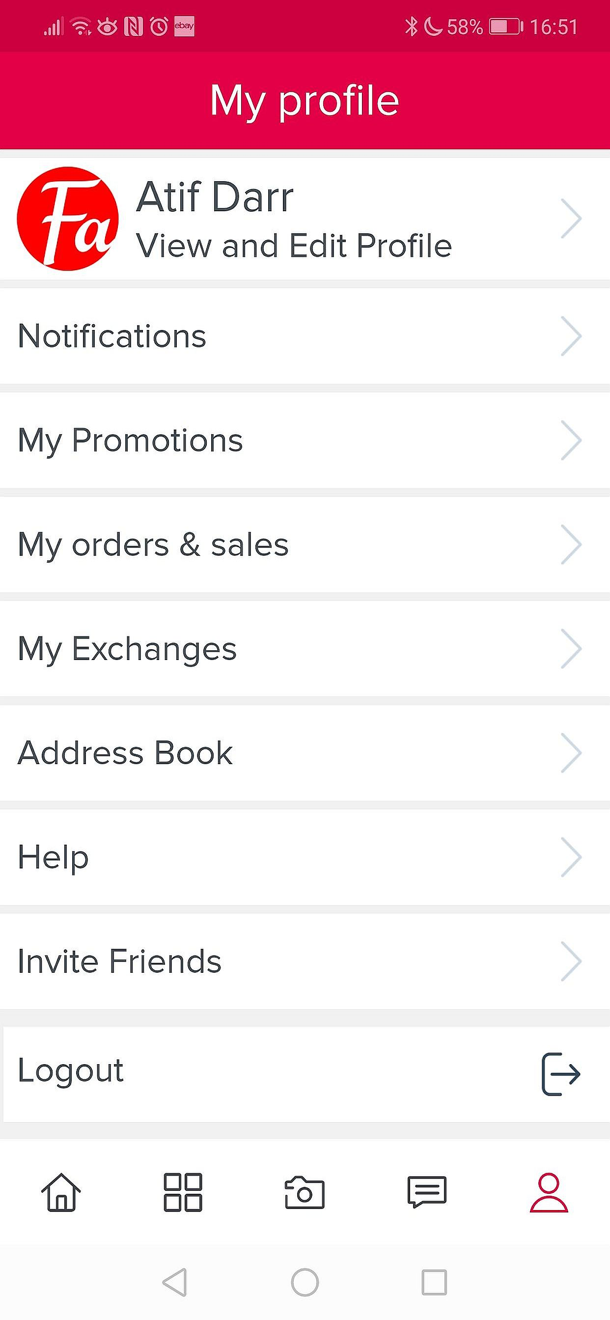Tap the Logout button label
610x1320 pixels.
[x=71, y=1070]
